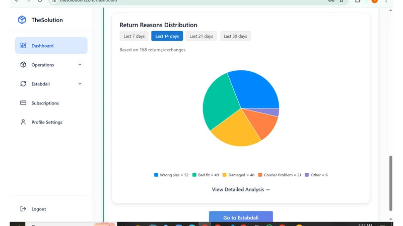Click the Operations box icon
Image resolution: width=403 pixels, height=226 pixels.
pyautogui.click(x=23, y=65)
